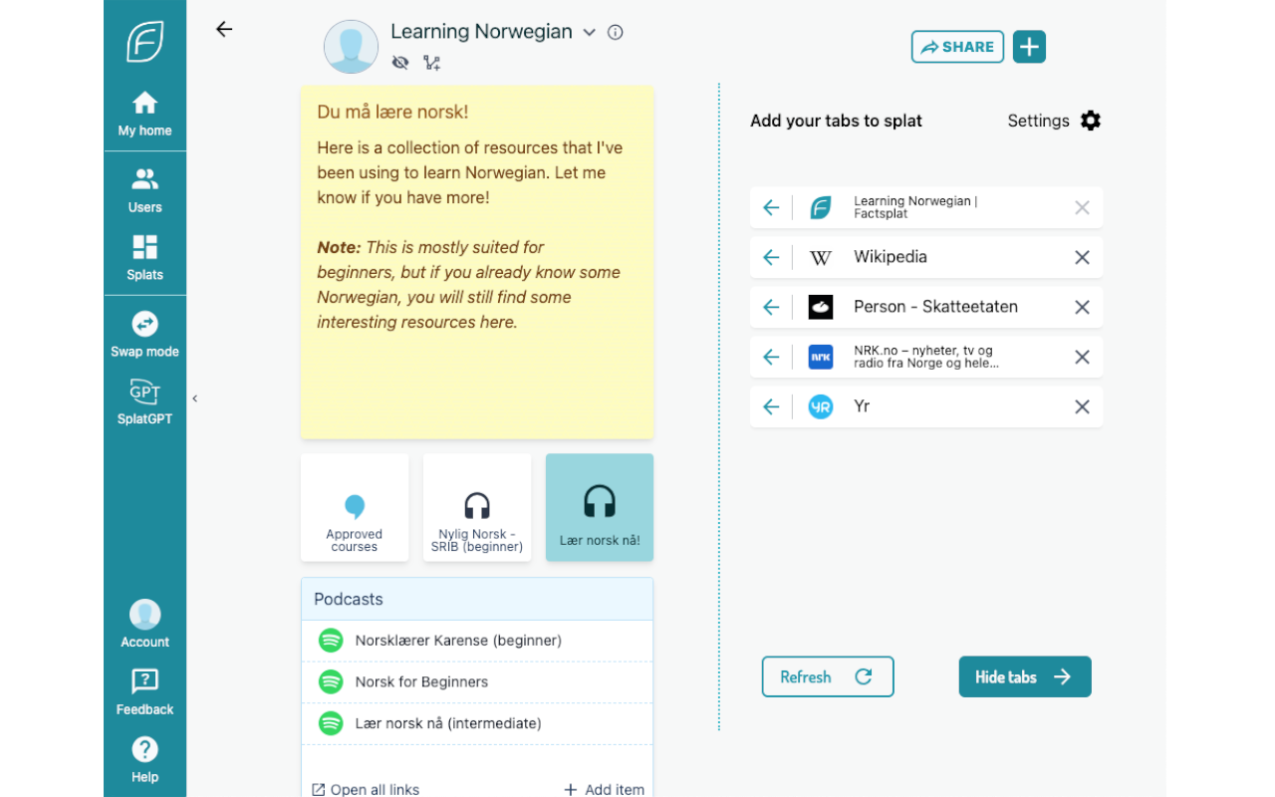Open the Account icon

144,620
